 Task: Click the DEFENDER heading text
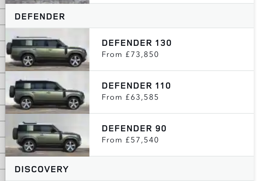coord(40,17)
